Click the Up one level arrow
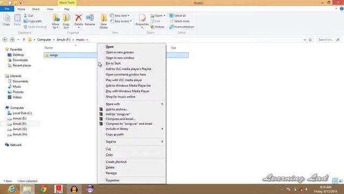This screenshot has height=194, width=344. (24, 39)
